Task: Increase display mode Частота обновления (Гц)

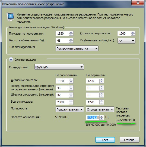Action: (x=71, y=39)
